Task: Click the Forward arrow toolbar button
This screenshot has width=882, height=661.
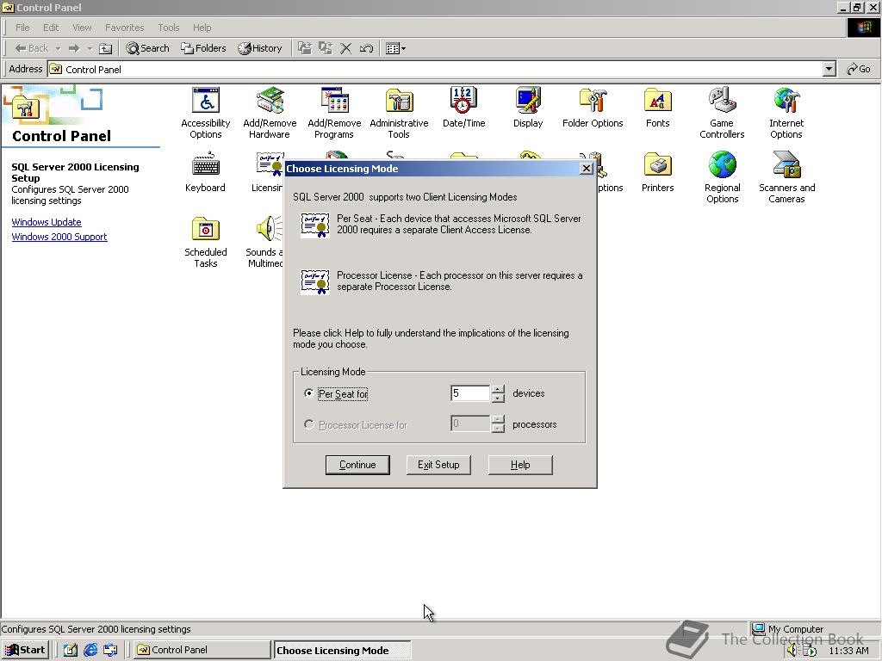Action: tap(74, 48)
